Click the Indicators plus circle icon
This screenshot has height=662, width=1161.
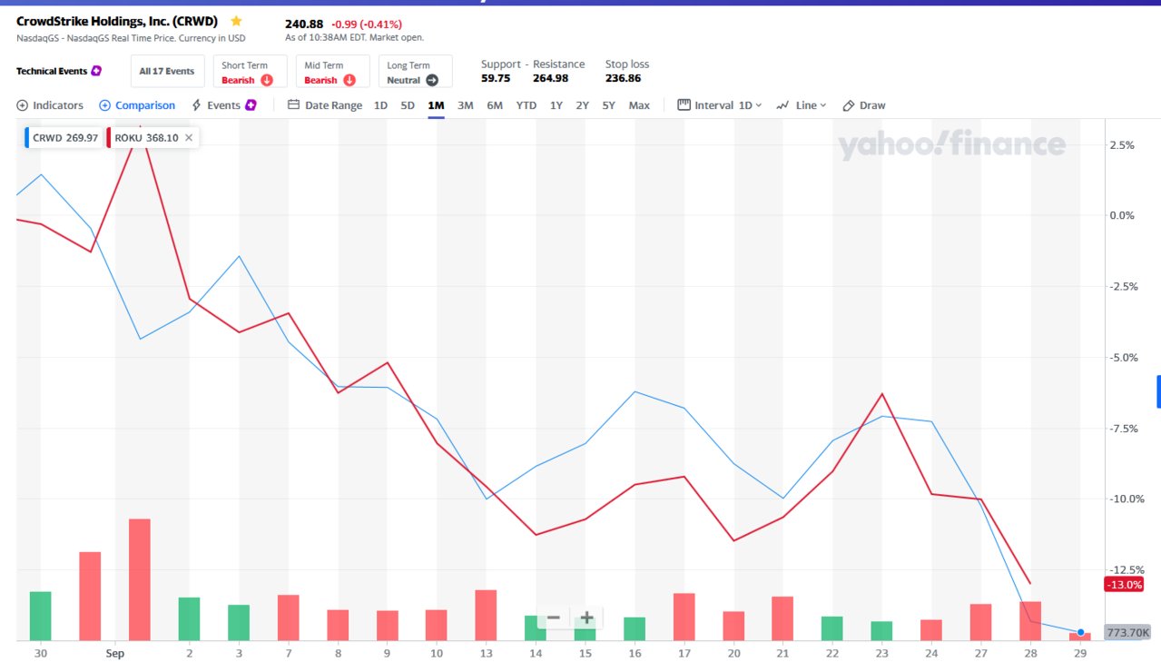point(22,105)
